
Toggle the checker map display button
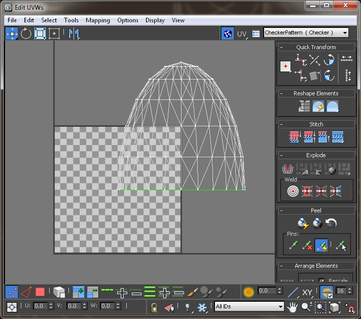click(x=228, y=33)
